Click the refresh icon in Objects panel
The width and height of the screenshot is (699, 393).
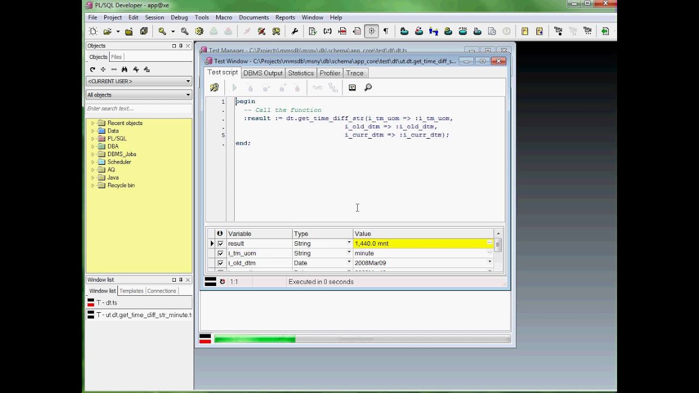pos(92,69)
